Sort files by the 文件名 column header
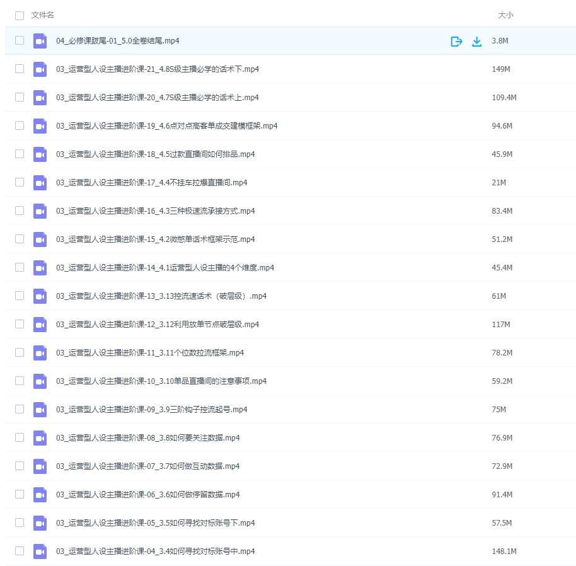 43,15
